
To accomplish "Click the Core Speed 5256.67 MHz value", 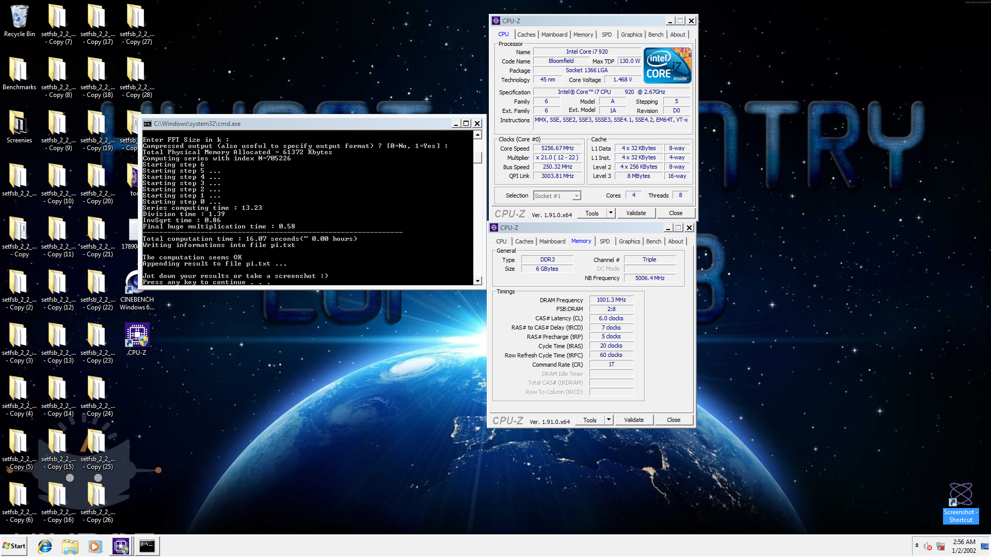I will tap(557, 148).
